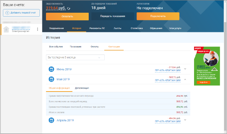227x134 pixels.
Task: Click ПЕЧАТЬ КВИТАНЦИИ link for Май 2019
Action: pos(168,80)
